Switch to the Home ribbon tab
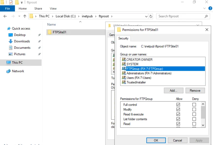 point(22,9)
